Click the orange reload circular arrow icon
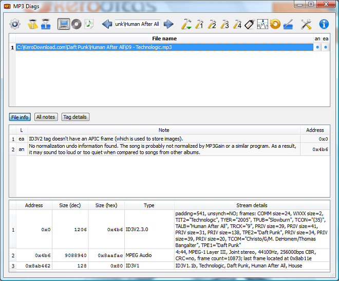Image resolution: width=339 pixels, height=281 pixels. click(x=275, y=24)
